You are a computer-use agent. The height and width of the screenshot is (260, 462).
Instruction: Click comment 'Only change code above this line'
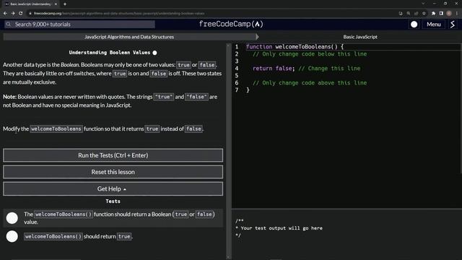pos(310,83)
